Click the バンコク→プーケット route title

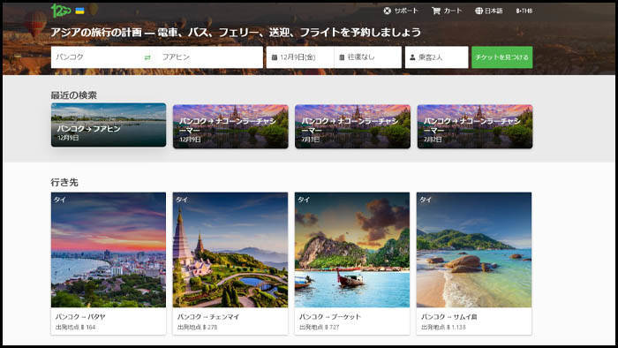click(x=330, y=316)
